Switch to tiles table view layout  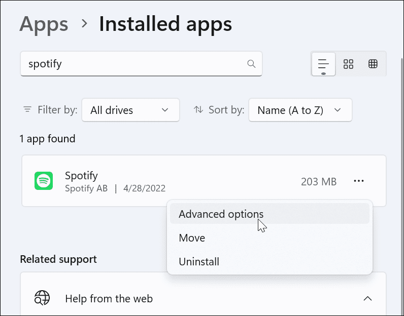(x=373, y=64)
